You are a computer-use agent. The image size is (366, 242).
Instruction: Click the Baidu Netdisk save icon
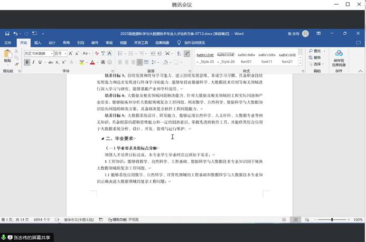click(x=339, y=53)
